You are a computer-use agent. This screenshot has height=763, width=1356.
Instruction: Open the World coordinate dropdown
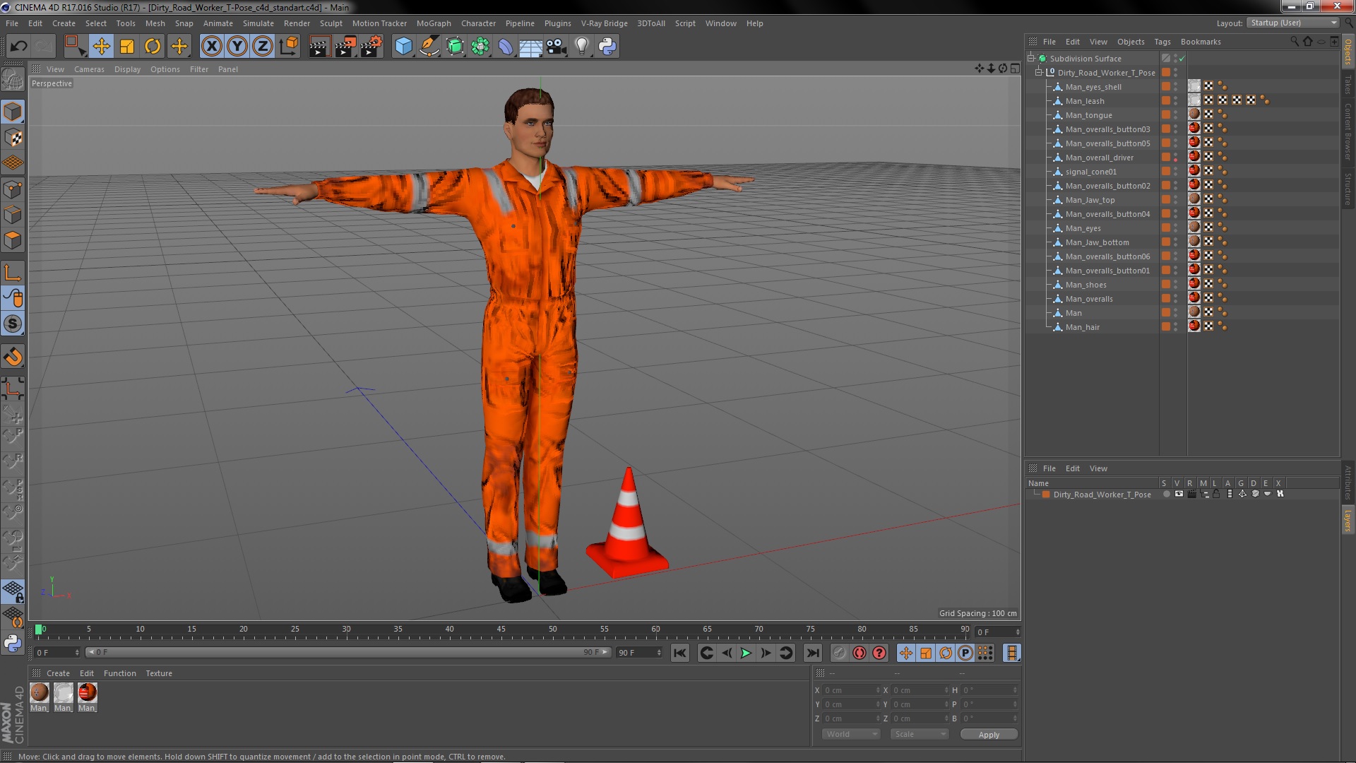pos(851,734)
